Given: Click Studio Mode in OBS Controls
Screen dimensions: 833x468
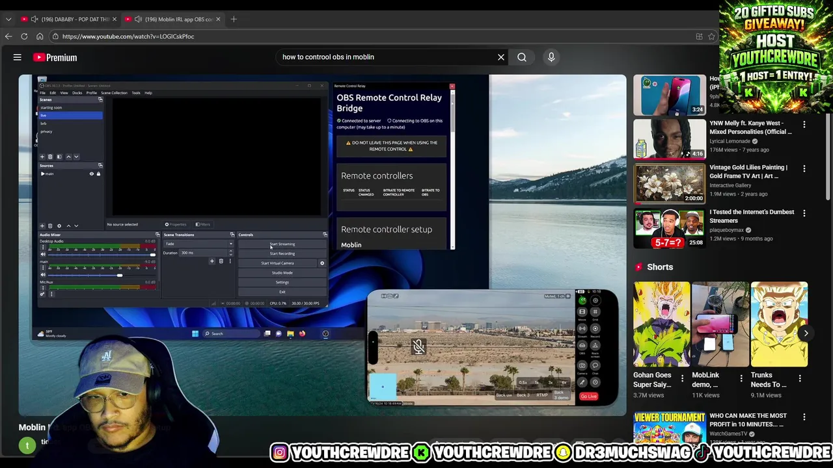Looking at the screenshot, I should (x=282, y=272).
